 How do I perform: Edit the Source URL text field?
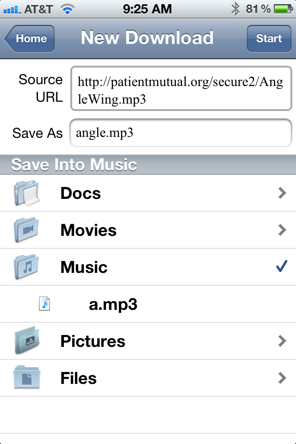pyautogui.click(x=181, y=89)
